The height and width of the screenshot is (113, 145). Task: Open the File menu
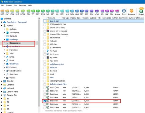tap(2, 5)
